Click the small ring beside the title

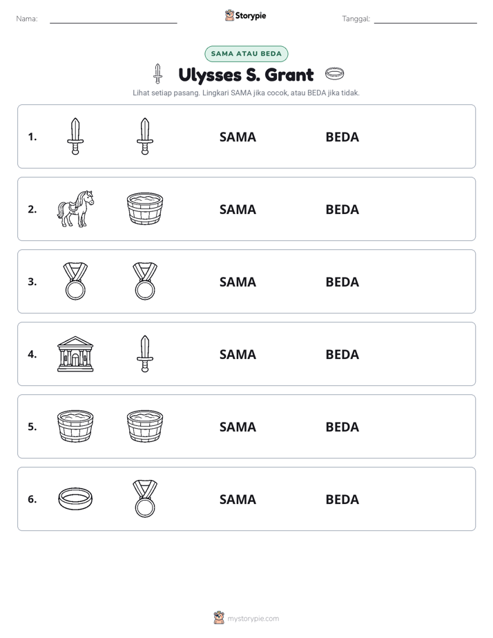(x=334, y=74)
